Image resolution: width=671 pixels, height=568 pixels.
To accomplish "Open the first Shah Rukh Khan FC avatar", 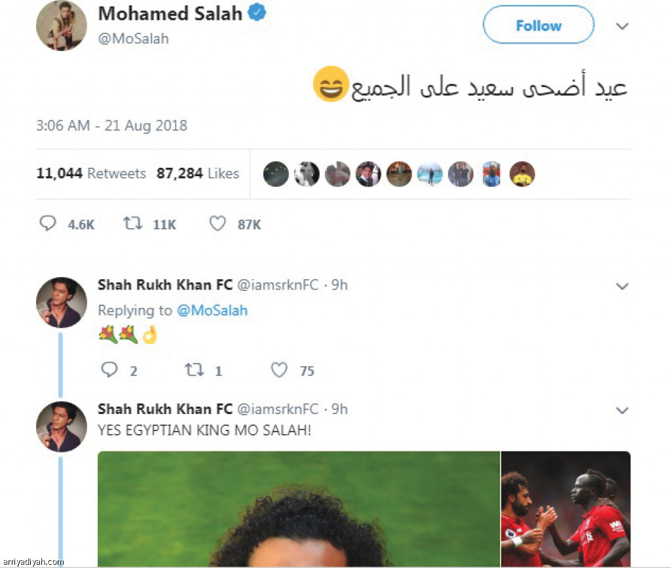I will coord(62,303).
